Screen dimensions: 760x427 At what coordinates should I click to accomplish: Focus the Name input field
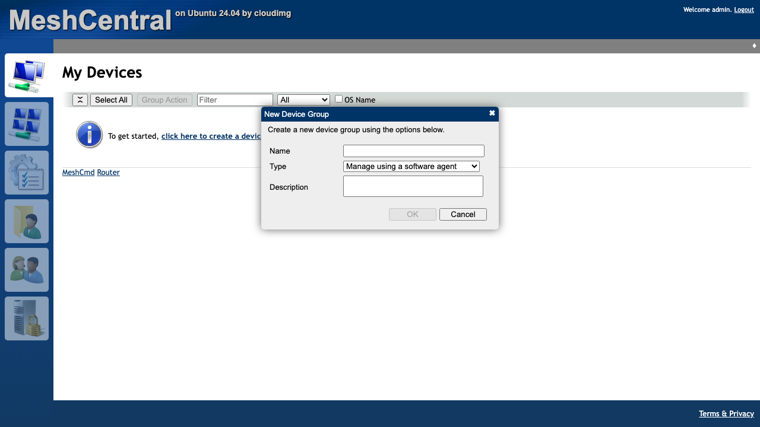(x=414, y=151)
